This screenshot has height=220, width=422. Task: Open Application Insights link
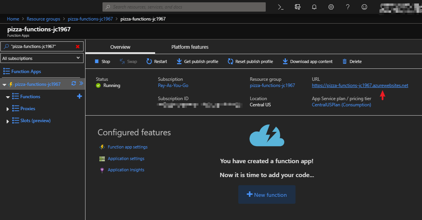point(126,170)
